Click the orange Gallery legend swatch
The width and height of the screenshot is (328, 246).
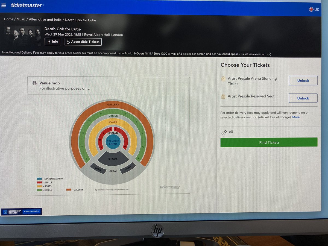tap(68, 190)
